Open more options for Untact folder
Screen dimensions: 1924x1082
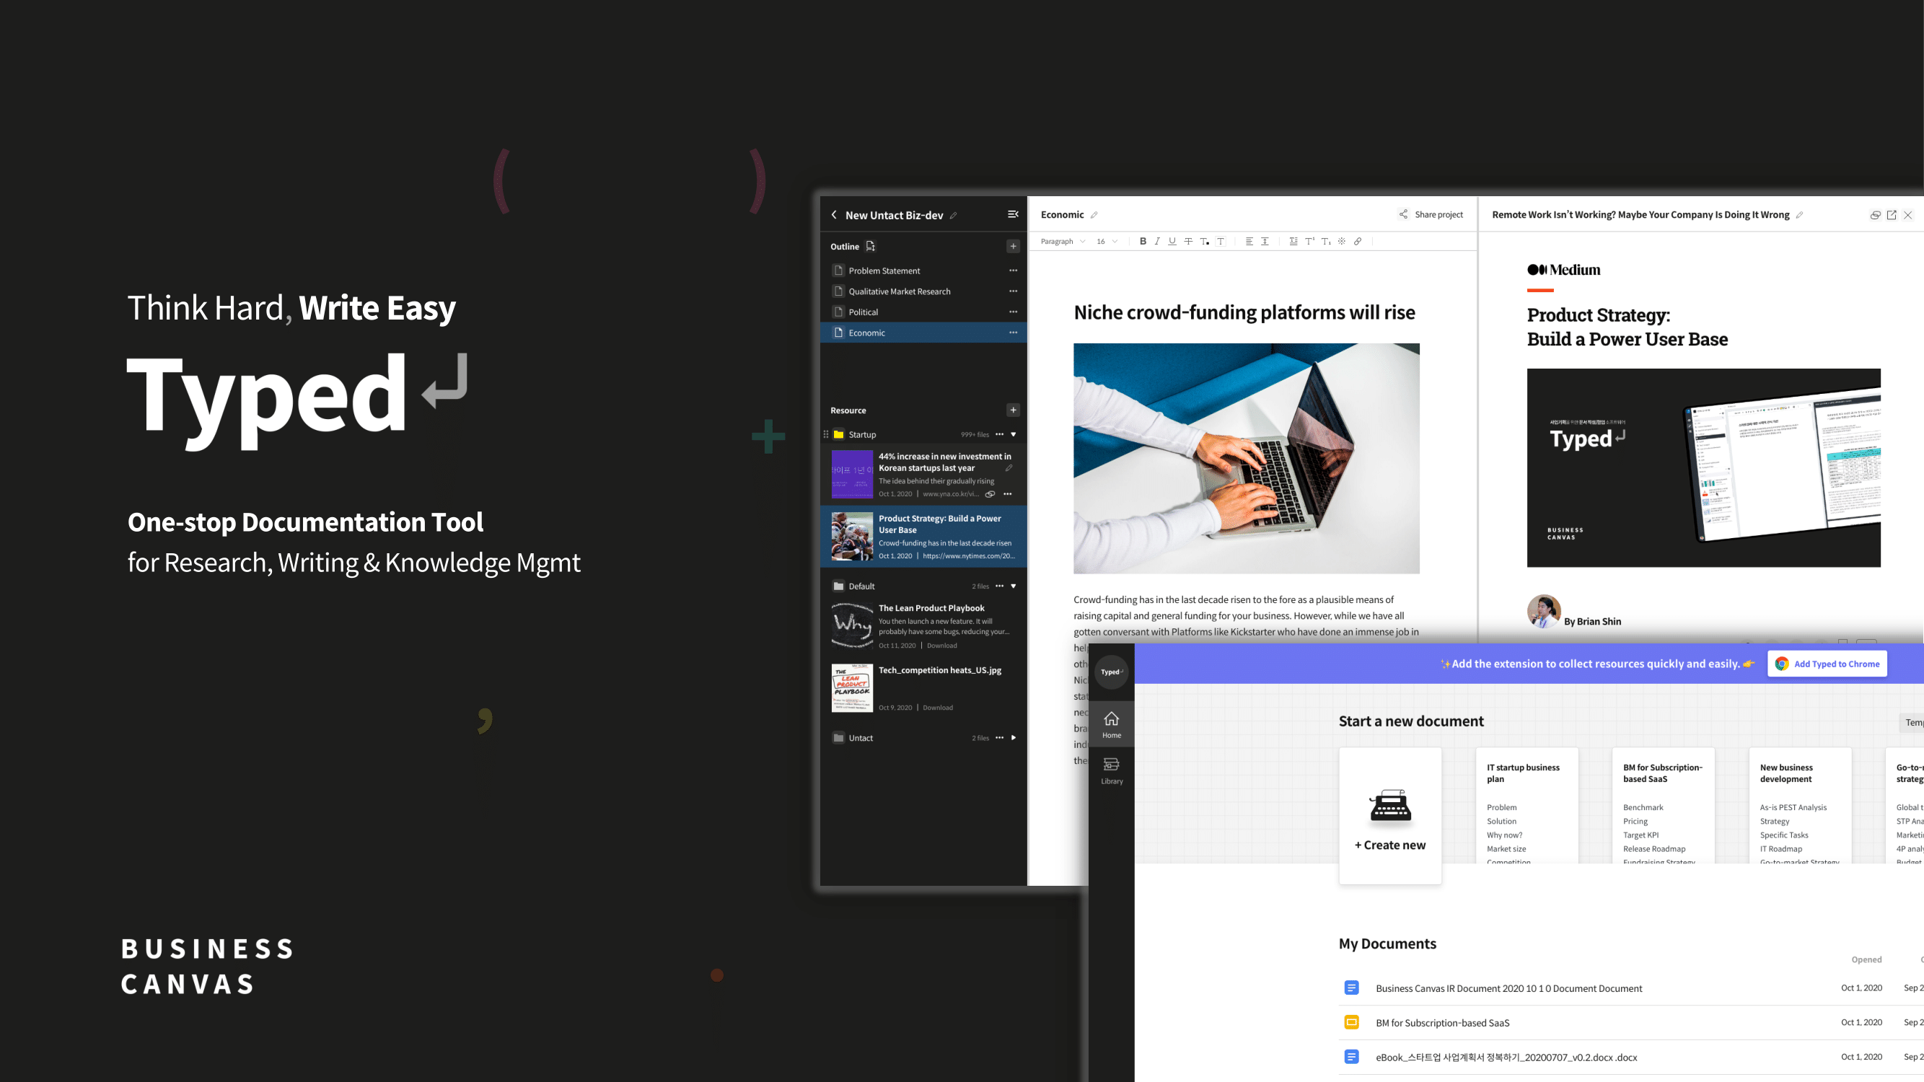[x=999, y=738]
